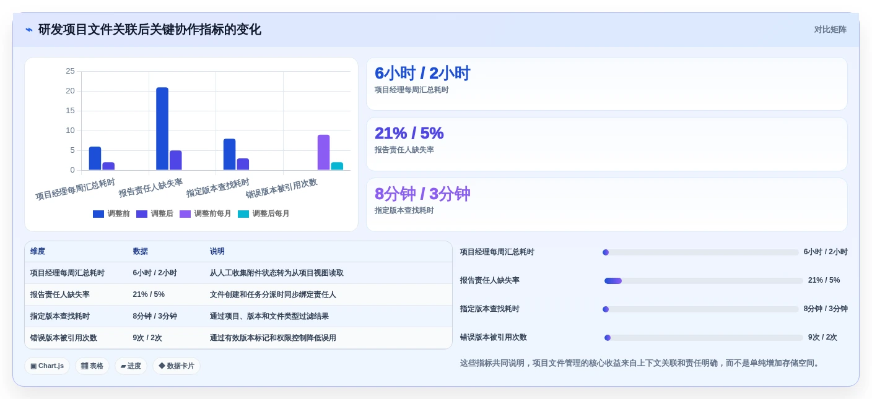The image size is (872, 399).
Task: Select the 6小时 / 2小时 data card
Action: 606,84
